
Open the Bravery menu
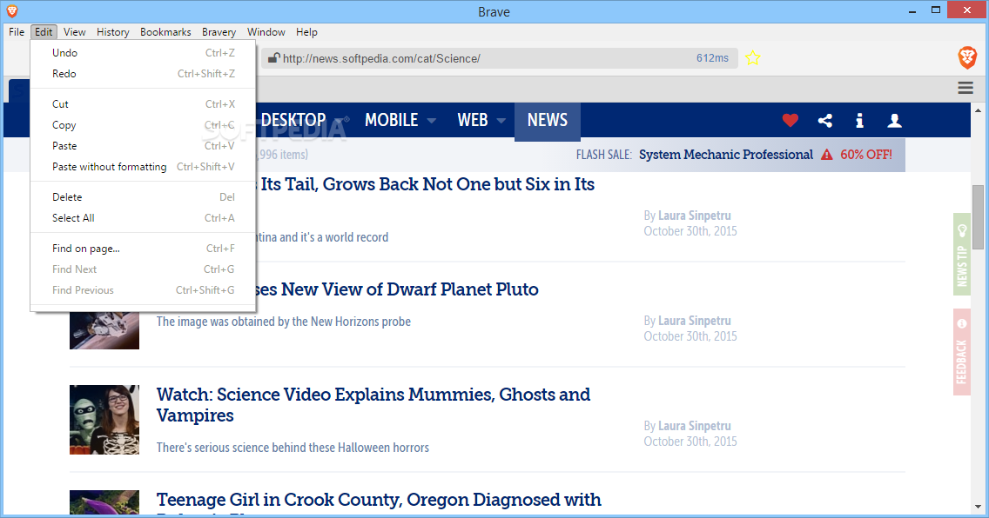tap(219, 31)
